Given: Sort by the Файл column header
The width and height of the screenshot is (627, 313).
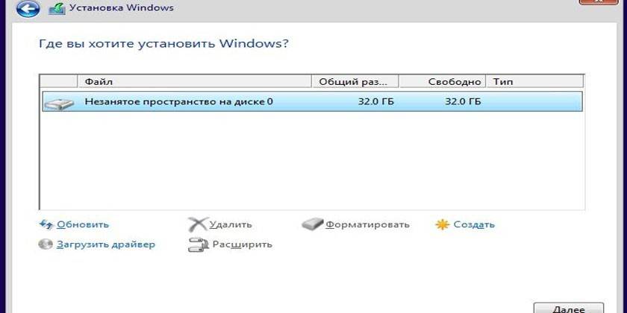Looking at the screenshot, I should click(194, 81).
